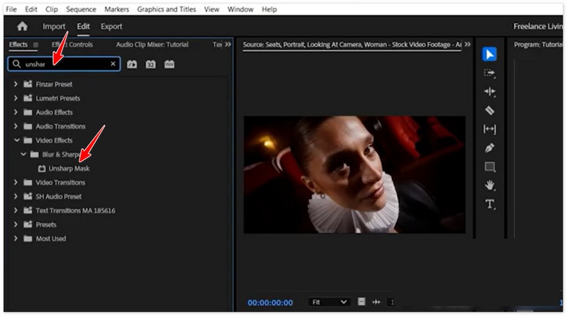
Task: Clear the effects search field
Action: pos(113,64)
